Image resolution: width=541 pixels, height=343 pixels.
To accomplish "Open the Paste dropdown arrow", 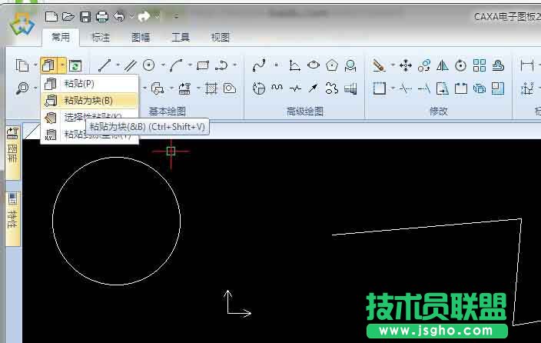I will coord(61,65).
